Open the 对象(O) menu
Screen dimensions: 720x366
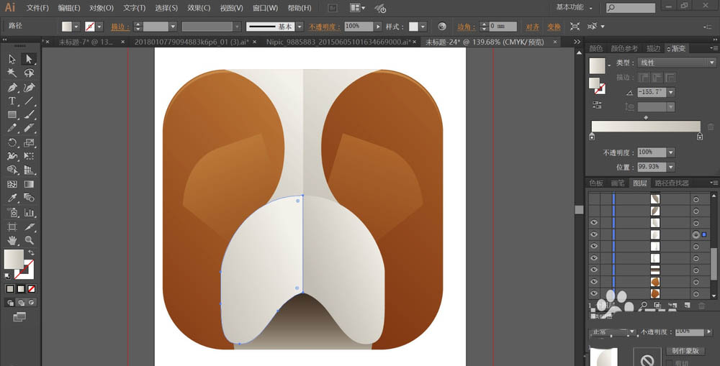pos(102,8)
